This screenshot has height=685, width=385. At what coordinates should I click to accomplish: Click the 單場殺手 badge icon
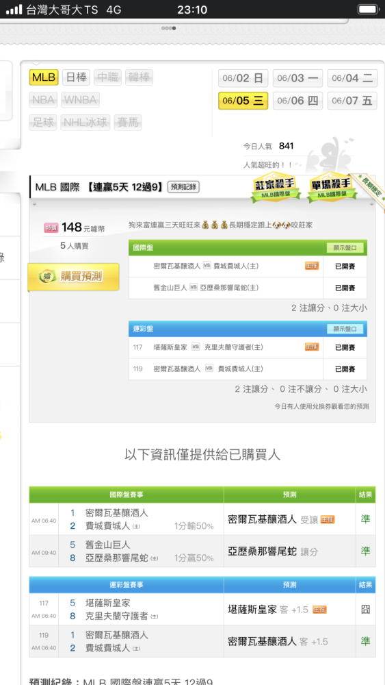[332, 189]
